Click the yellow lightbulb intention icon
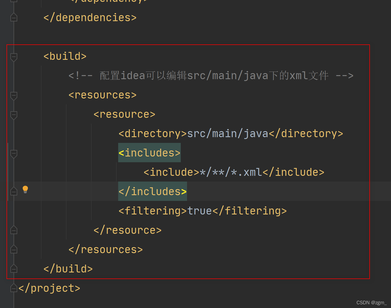Screen dimensions: 391x308 (x=25, y=189)
